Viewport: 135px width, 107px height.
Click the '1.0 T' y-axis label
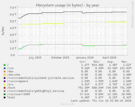point(13,48)
